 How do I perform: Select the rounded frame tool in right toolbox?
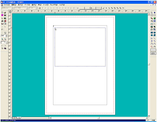pos(154,15)
